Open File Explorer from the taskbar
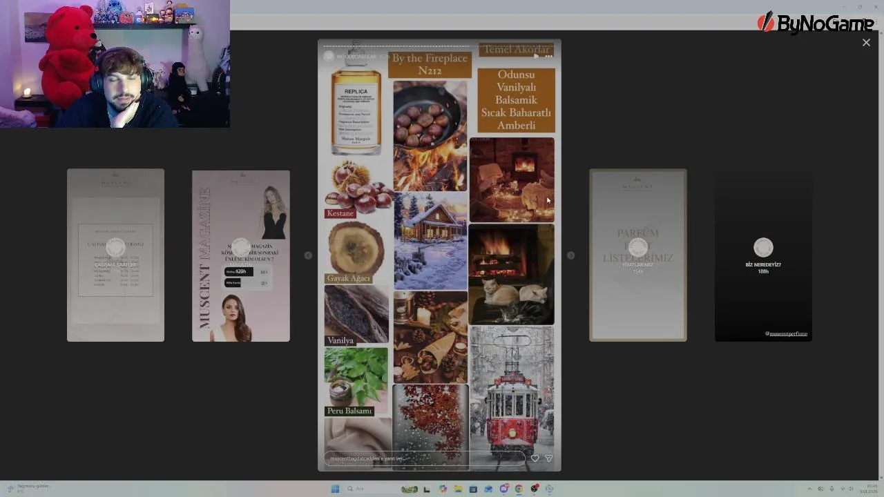 tap(458, 489)
